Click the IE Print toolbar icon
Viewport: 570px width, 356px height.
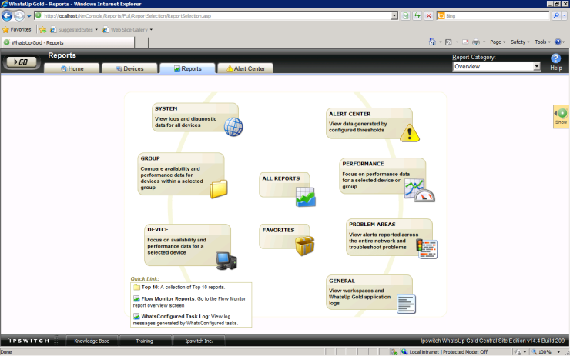coord(476,42)
